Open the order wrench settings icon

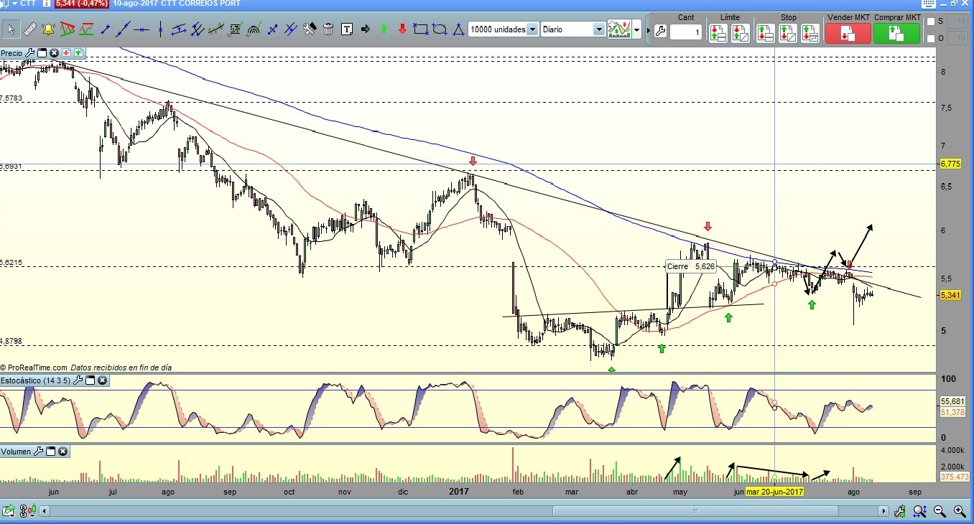[x=660, y=32]
